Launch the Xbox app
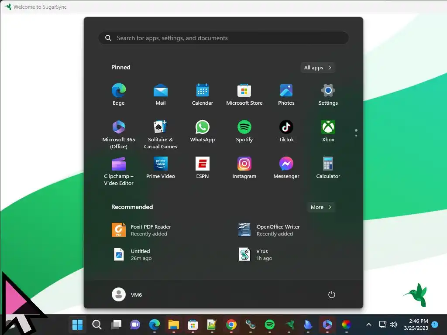The height and width of the screenshot is (335, 447). pyautogui.click(x=328, y=131)
